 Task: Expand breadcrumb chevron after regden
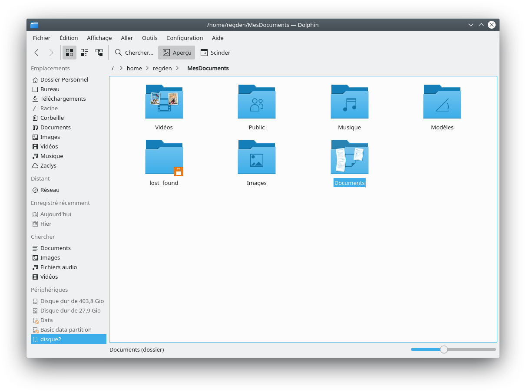coord(178,68)
